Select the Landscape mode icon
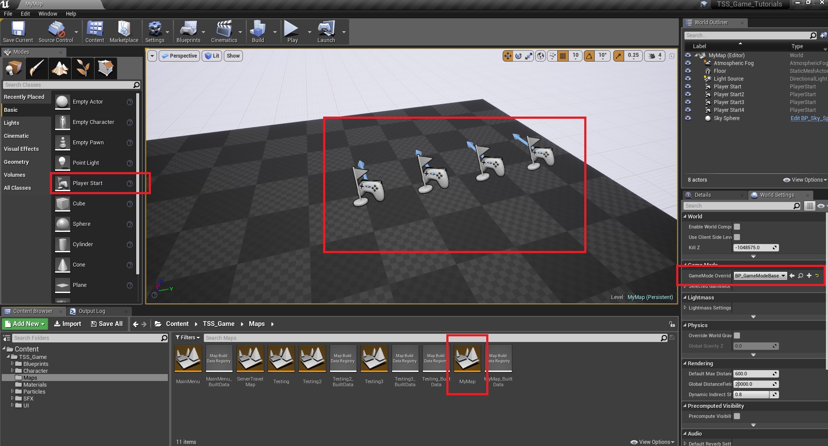This screenshot has width=828, height=446. 60,68
